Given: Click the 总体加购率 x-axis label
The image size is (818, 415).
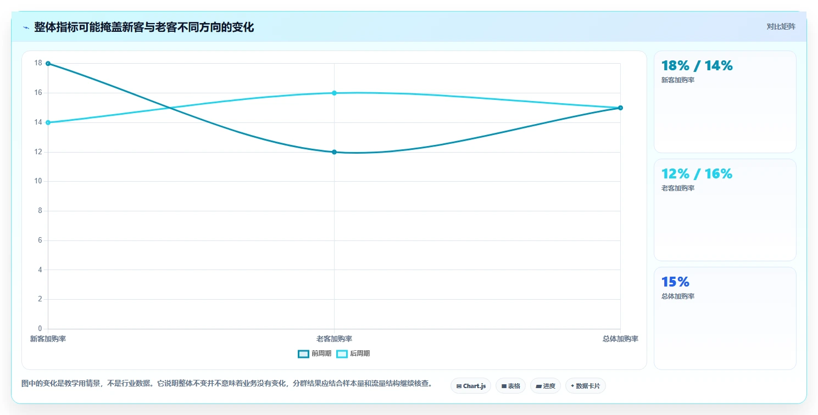Looking at the screenshot, I should (x=620, y=339).
